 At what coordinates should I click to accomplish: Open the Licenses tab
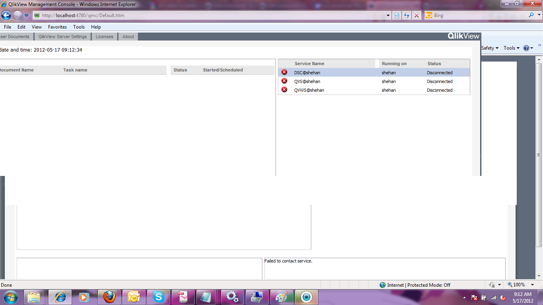(105, 37)
